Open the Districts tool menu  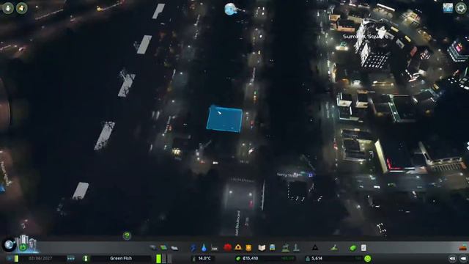coord(174,248)
